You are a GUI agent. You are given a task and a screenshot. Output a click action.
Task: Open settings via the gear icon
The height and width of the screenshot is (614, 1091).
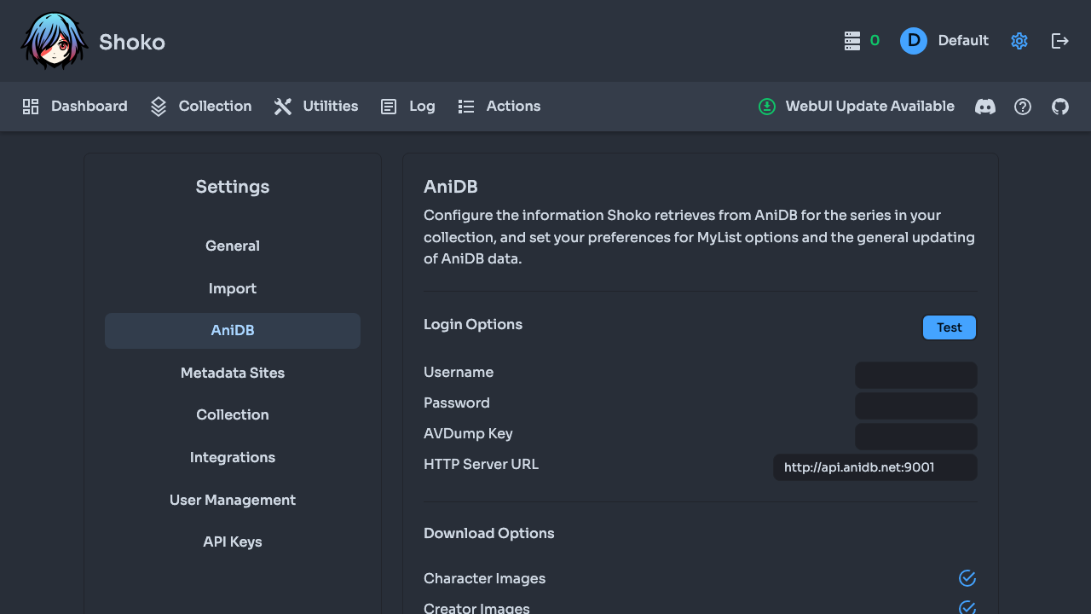point(1019,41)
